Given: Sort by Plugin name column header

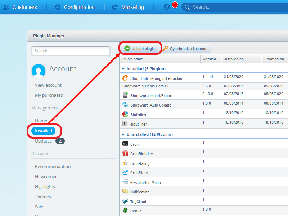Looking at the screenshot, I should [x=160, y=59].
